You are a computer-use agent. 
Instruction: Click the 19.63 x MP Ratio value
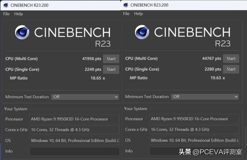(218, 78)
